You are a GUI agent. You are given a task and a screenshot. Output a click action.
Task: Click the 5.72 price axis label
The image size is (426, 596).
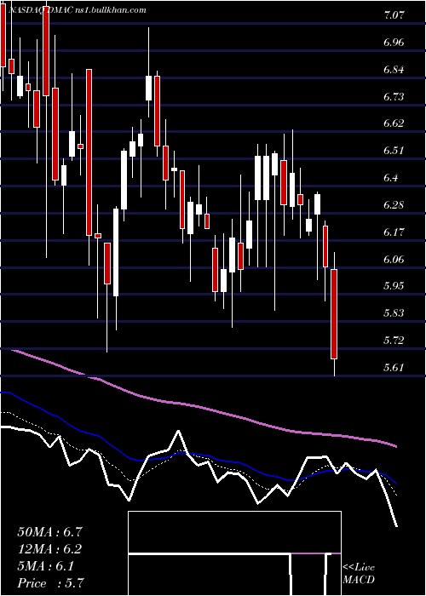click(x=393, y=341)
